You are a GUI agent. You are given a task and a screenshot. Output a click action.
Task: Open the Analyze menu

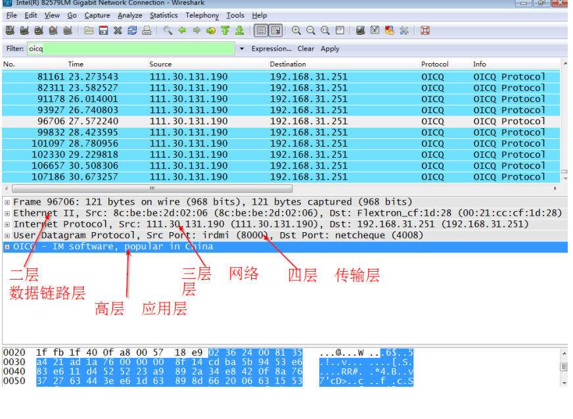pos(129,15)
